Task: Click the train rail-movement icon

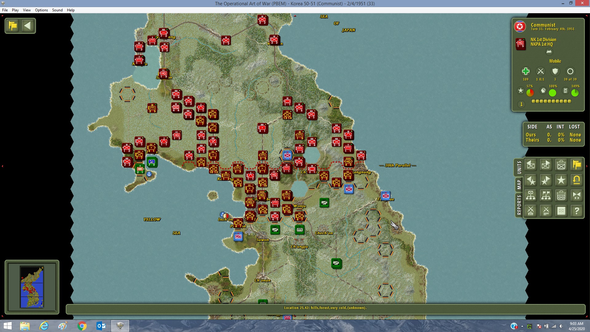Action: (549, 52)
